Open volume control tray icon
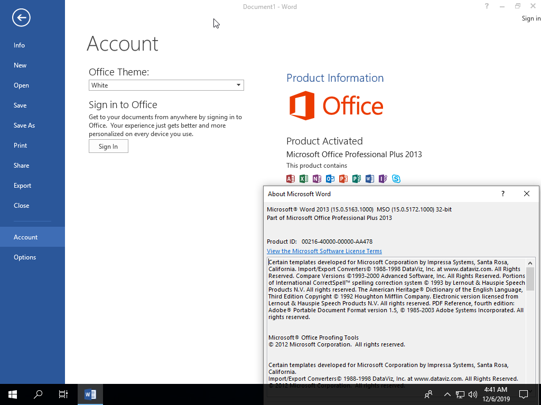Screen dimensions: 541x405 (x=473, y=394)
